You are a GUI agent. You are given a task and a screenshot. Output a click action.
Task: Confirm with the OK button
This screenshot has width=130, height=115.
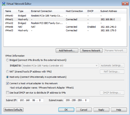(66, 110)
